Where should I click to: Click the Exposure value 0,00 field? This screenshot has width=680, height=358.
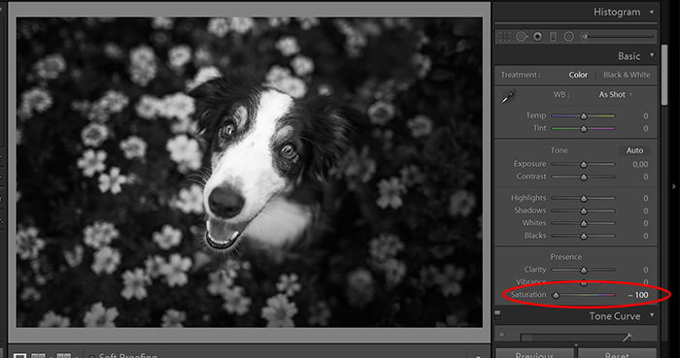pos(640,165)
